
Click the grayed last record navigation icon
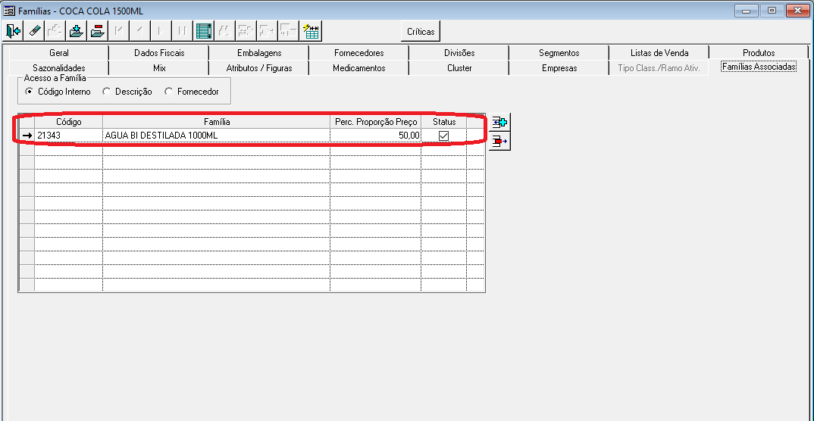pos(183,31)
